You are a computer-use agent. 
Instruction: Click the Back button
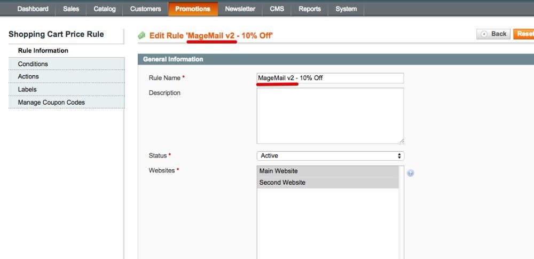coord(493,34)
